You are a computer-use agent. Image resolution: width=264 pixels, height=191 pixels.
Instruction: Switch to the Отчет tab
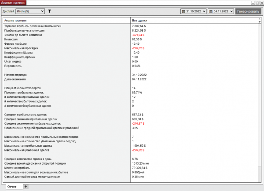[x=15, y=187]
